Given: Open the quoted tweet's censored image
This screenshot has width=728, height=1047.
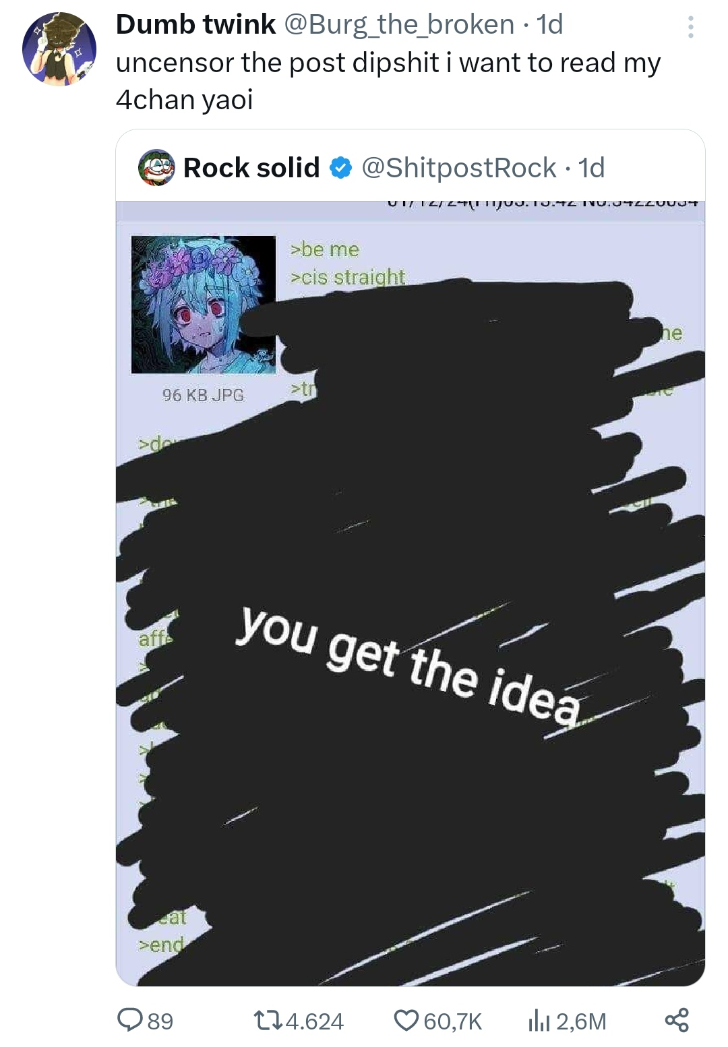Looking at the screenshot, I should click(411, 593).
